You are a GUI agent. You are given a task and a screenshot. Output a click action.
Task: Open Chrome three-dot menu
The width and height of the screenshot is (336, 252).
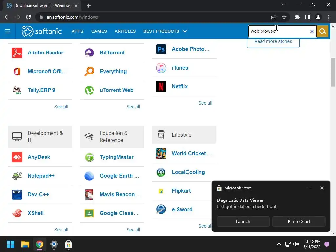(x=329, y=17)
